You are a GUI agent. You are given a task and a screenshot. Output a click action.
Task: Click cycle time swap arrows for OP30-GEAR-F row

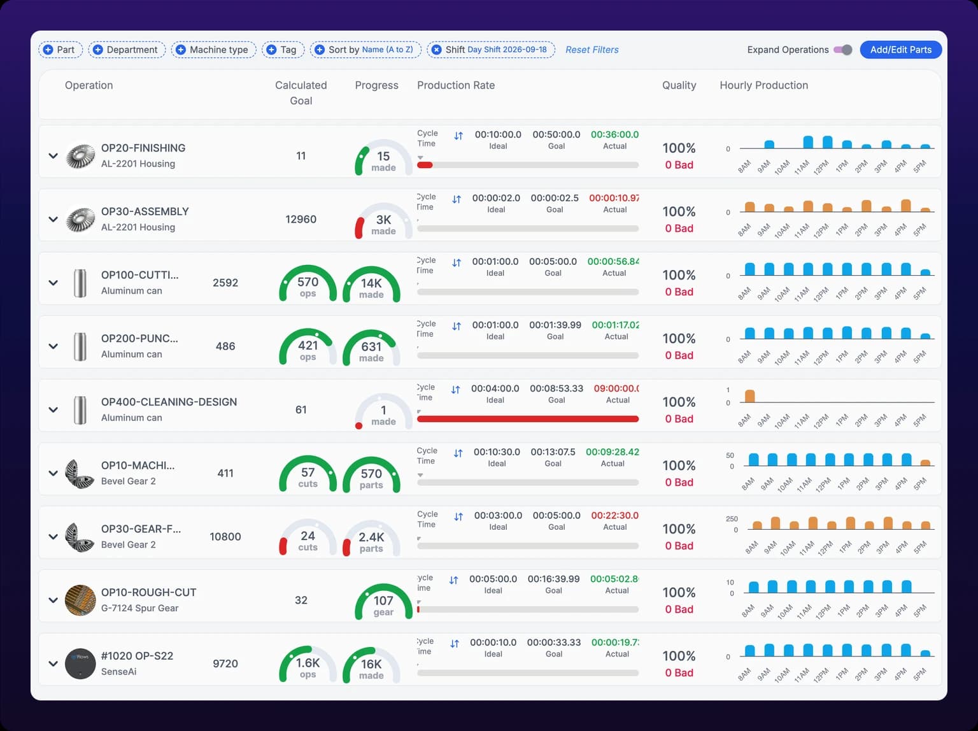458,516
